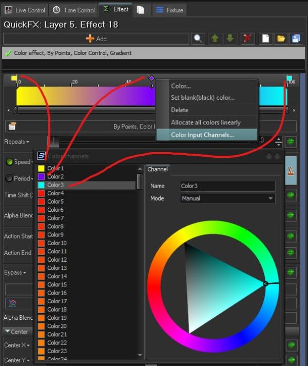Click the metronome icon beside Speed
The image size is (308, 366).
pos(291,172)
